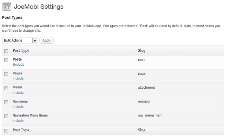The height and width of the screenshot is (139, 228).
Task: Check the Posts row checkbox
Action: [x=6, y=60]
